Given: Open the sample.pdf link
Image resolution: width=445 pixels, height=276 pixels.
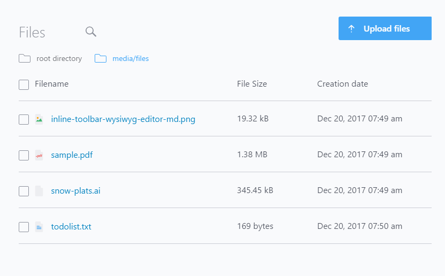Looking at the screenshot, I should pos(72,155).
